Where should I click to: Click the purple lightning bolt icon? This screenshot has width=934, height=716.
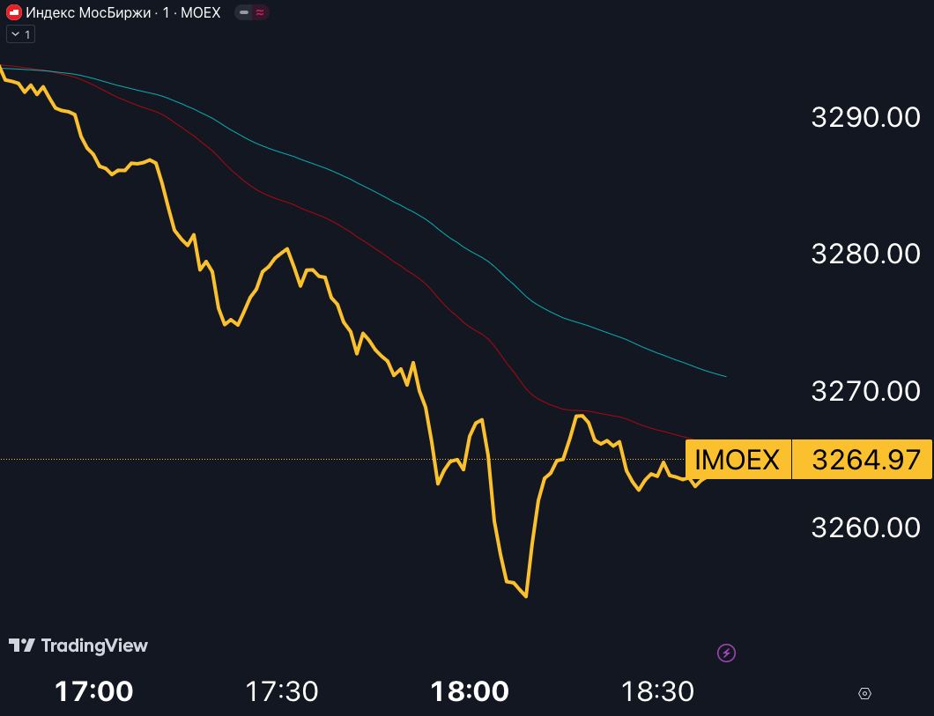coord(727,653)
